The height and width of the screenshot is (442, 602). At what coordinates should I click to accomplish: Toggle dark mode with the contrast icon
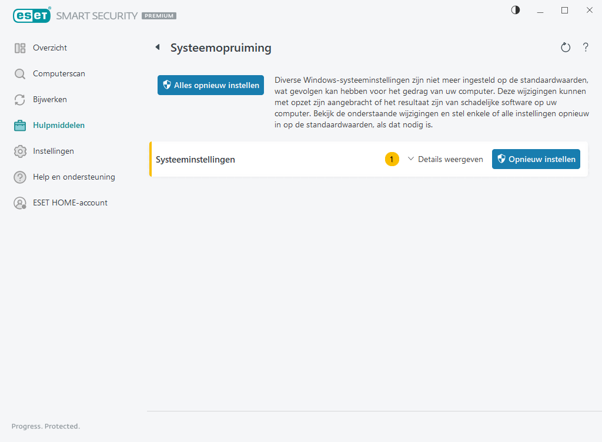tap(515, 10)
